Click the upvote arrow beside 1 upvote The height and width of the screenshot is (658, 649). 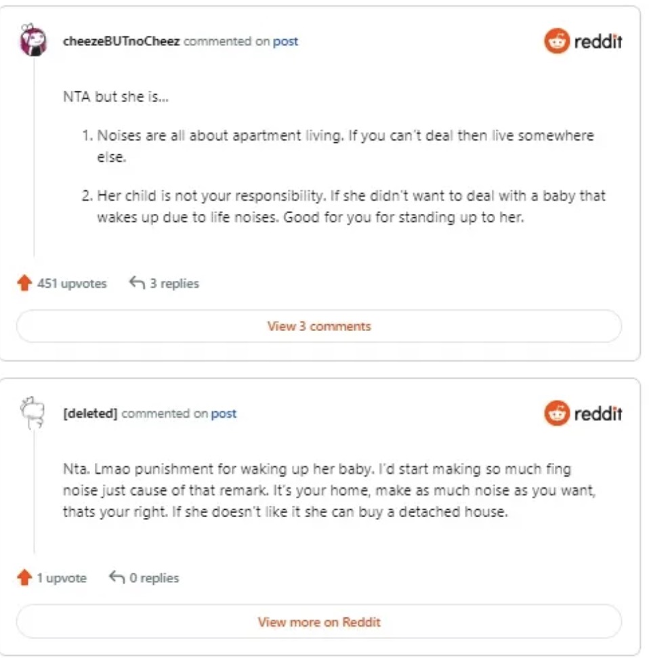pyautogui.click(x=24, y=578)
